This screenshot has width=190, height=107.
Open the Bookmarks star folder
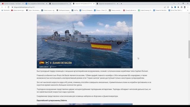click(5, 10)
